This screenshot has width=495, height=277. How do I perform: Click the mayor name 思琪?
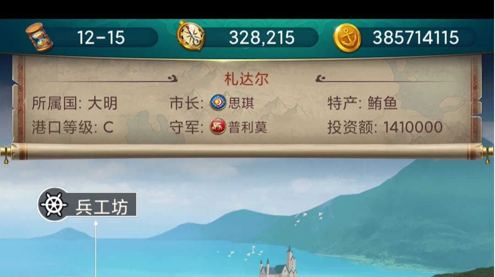click(242, 103)
